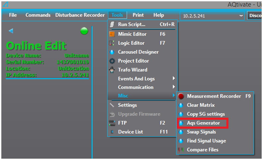Viewport: 263px width, 160px height.
Task: Click the IP Address value in left panel
Action: tap(75, 75)
